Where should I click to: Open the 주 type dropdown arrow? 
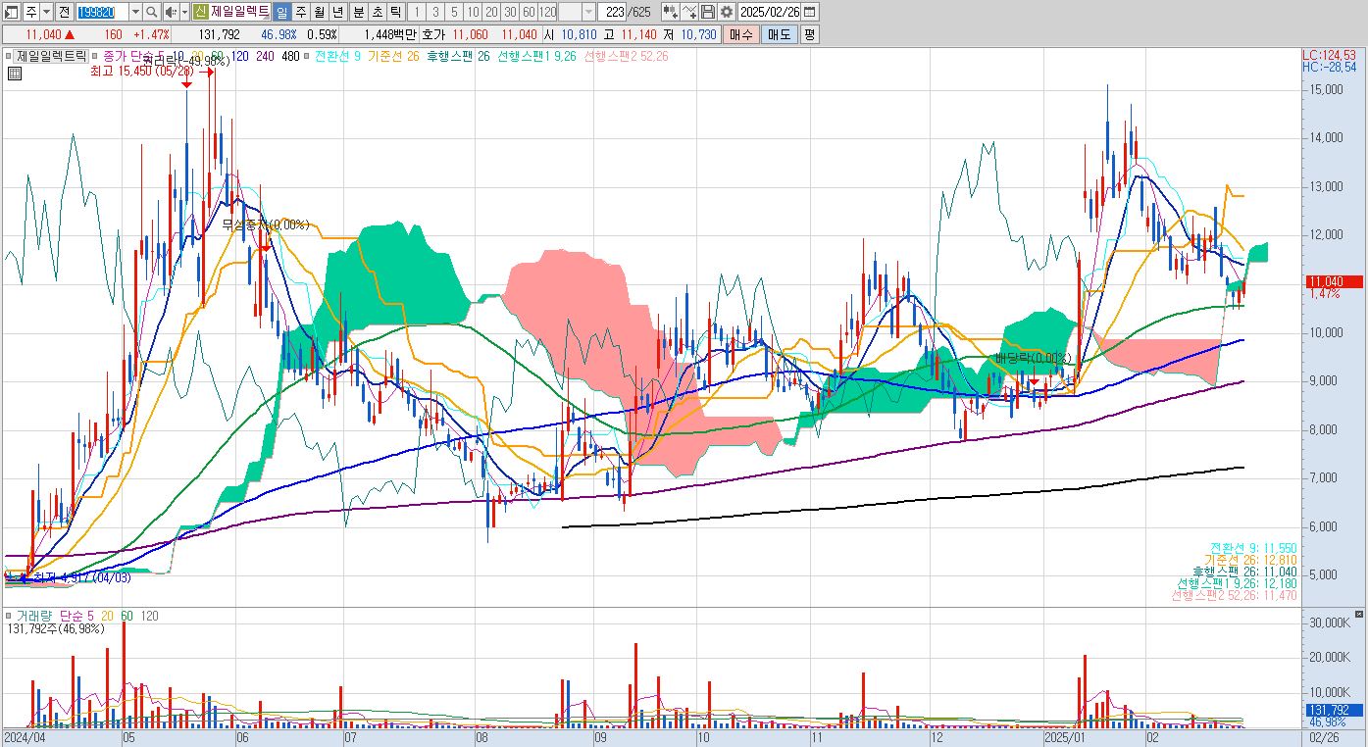click(x=46, y=12)
